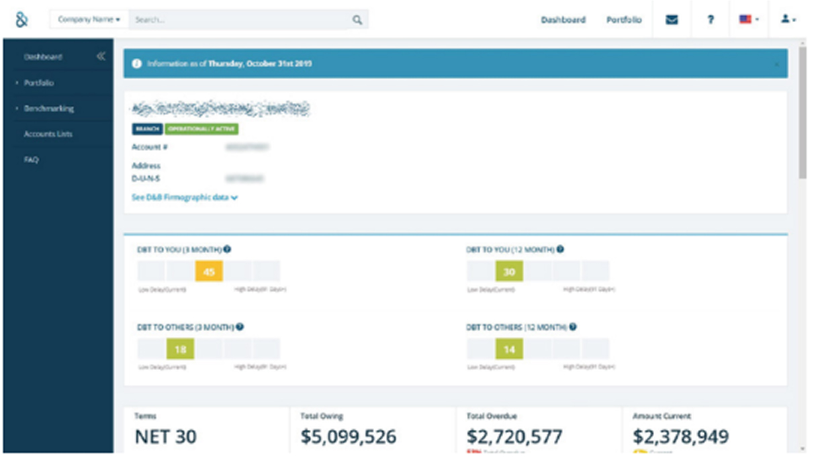The image size is (814, 458).
Task: Expand Portfolio in the sidebar
Action: coord(39,83)
